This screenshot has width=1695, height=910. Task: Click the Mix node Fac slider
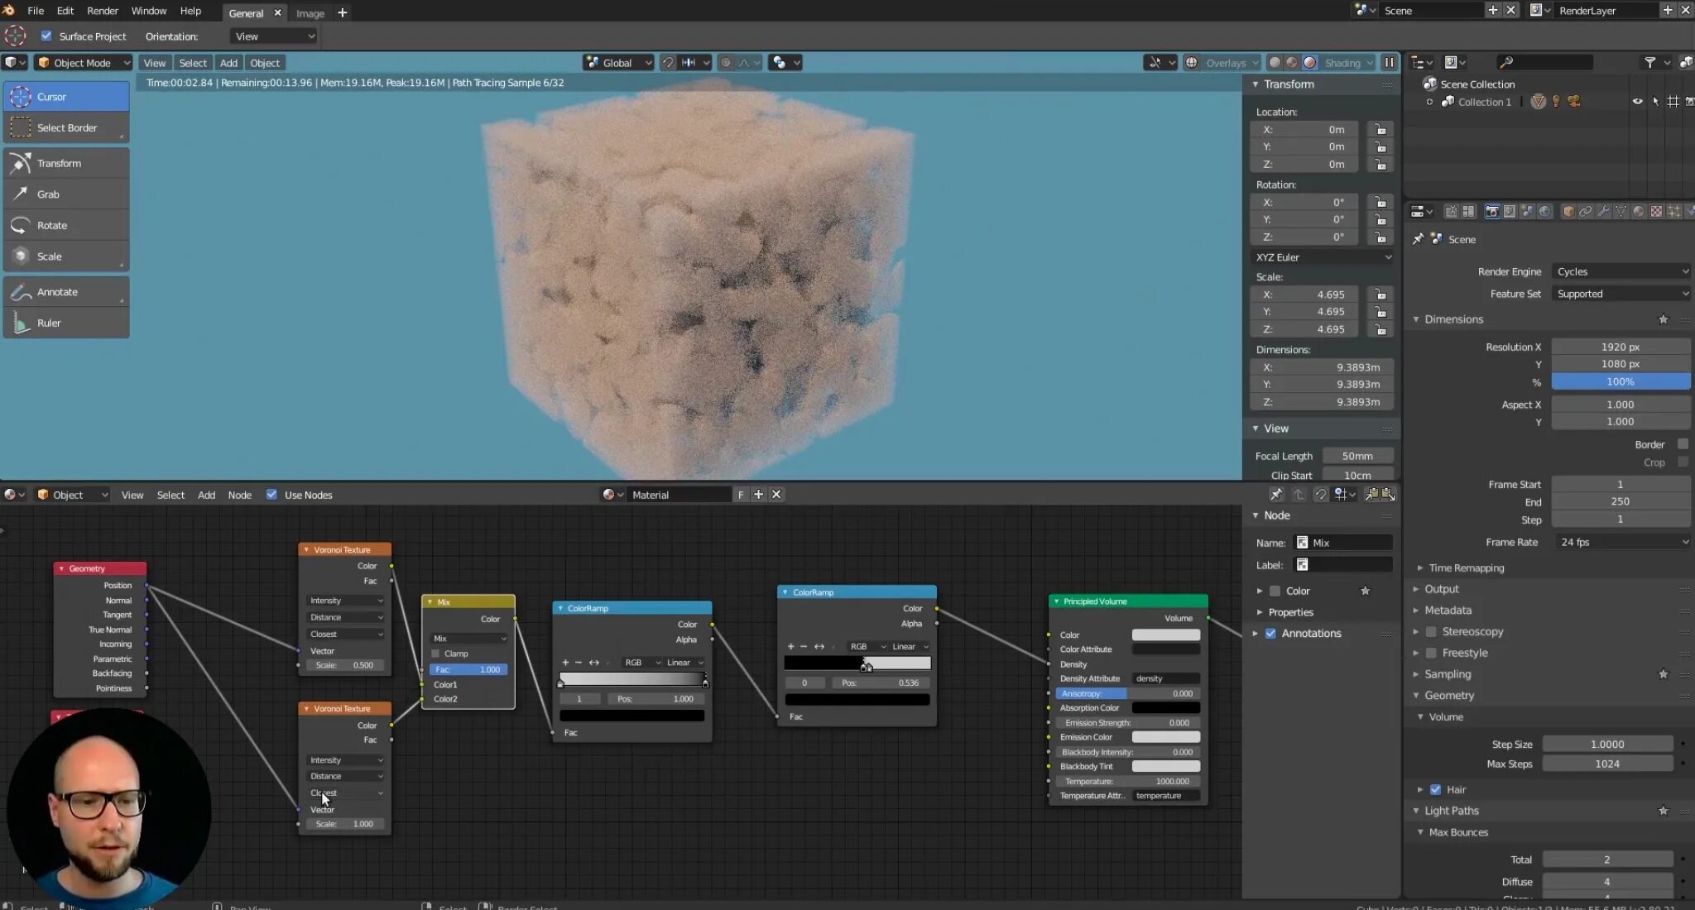[x=468, y=669]
